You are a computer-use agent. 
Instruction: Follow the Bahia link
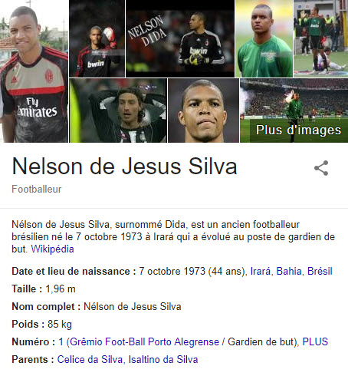coord(289,271)
